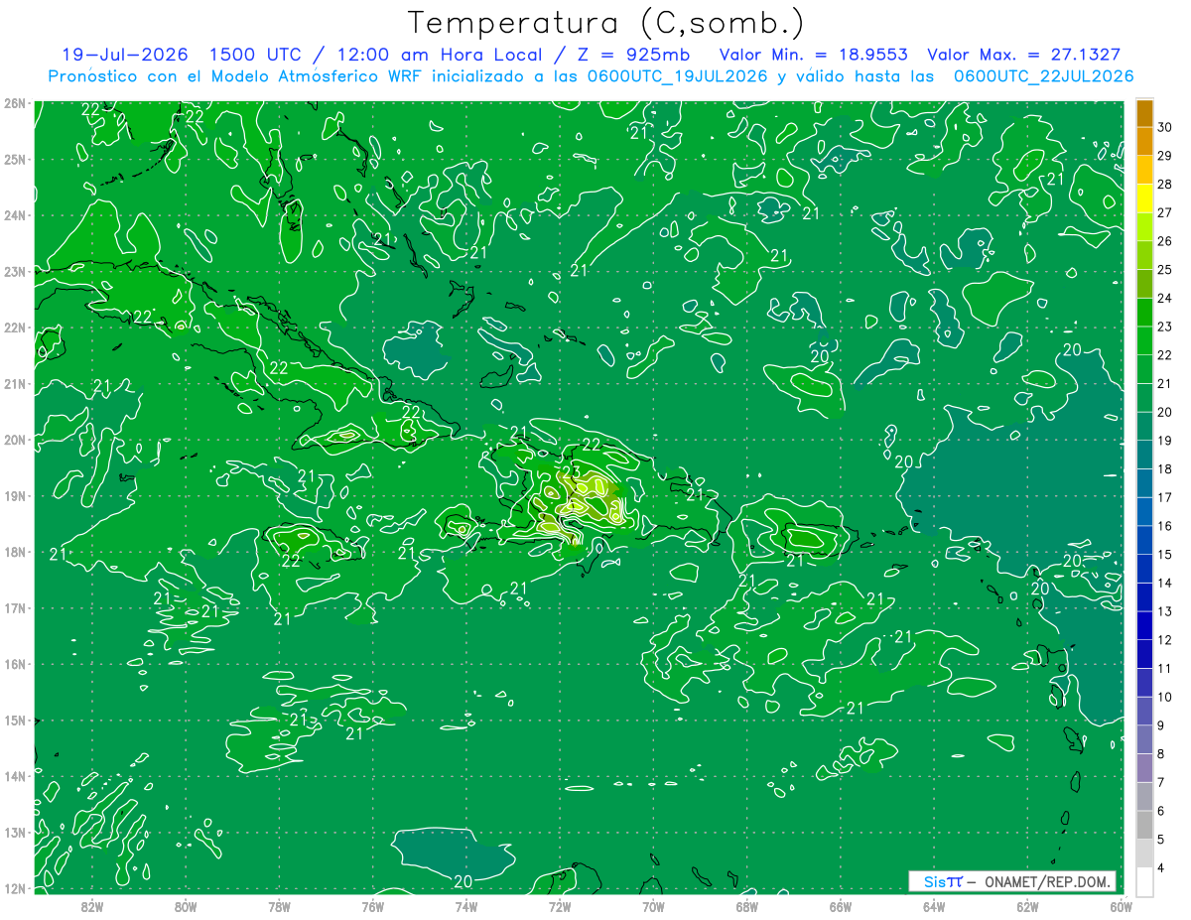Click the blue legend swatch between 15 and 16

[1144, 540]
